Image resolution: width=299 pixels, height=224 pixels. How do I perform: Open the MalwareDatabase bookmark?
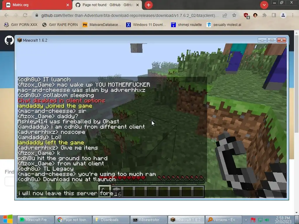[x=102, y=25]
